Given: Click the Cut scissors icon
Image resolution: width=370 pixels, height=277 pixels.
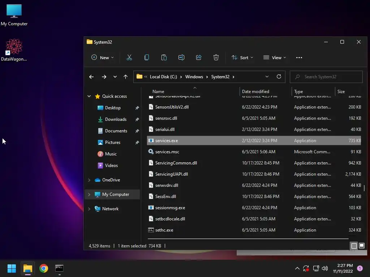Looking at the screenshot, I should [129, 57].
